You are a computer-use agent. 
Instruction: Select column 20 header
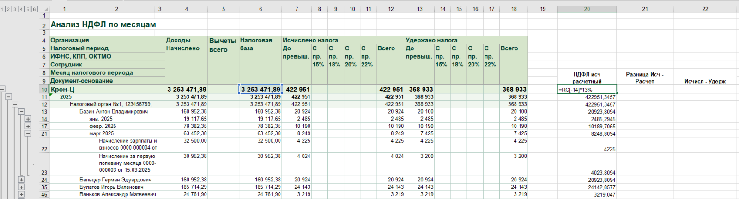587,9
